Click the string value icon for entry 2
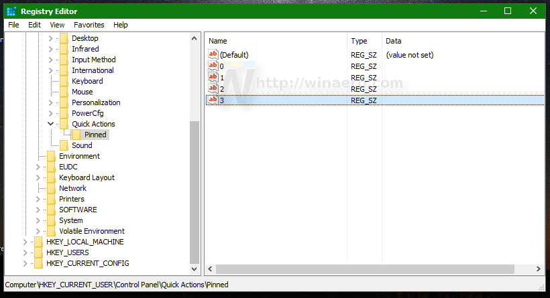550x298 pixels. [213, 88]
